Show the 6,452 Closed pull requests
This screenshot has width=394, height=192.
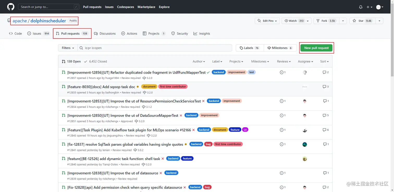pos(95,61)
